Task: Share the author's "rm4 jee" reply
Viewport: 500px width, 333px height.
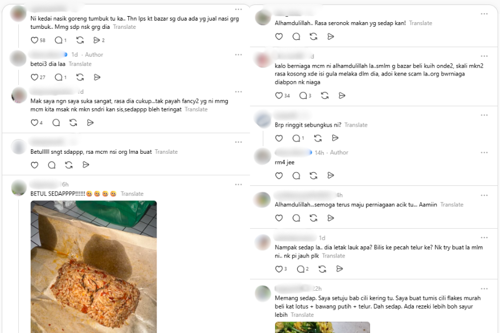Action: (x=331, y=175)
